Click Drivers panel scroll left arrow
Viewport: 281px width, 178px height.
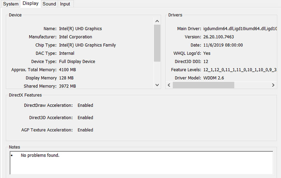(169, 85)
